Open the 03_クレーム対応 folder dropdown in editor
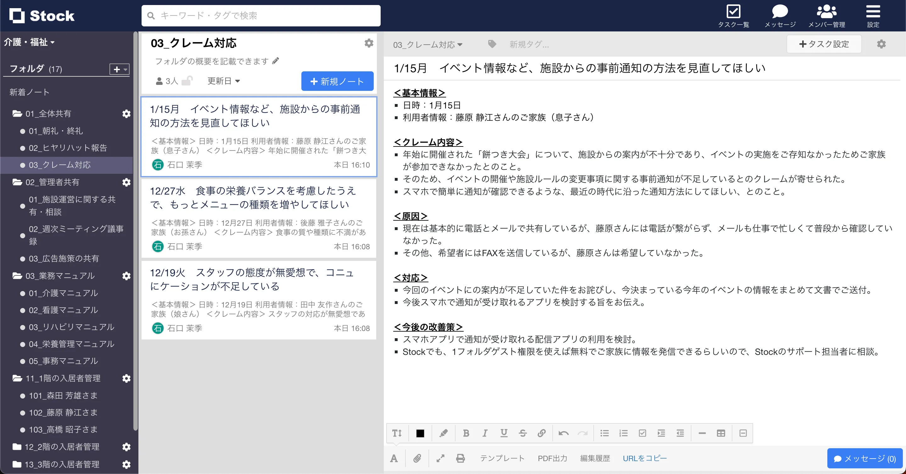 [427, 44]
